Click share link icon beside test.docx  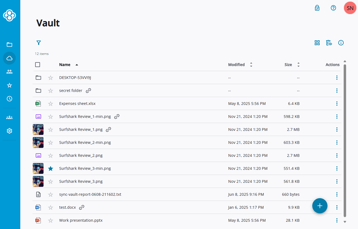[82, 207]
